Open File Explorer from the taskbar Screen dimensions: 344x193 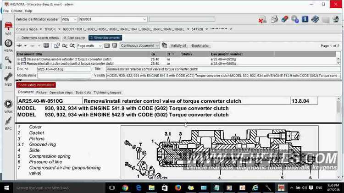[x=151, y=188]
